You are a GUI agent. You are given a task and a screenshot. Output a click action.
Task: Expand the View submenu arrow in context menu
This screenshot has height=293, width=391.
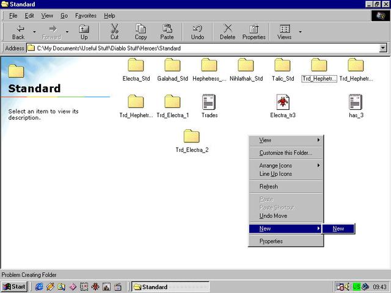(318, 140)
